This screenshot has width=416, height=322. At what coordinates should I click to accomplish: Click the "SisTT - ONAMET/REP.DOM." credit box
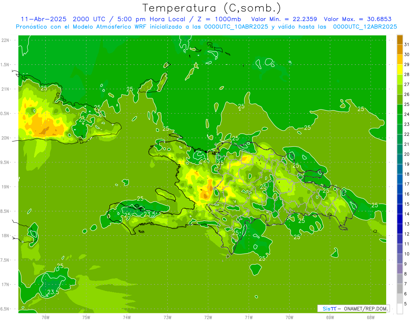[x=353, y=308]
